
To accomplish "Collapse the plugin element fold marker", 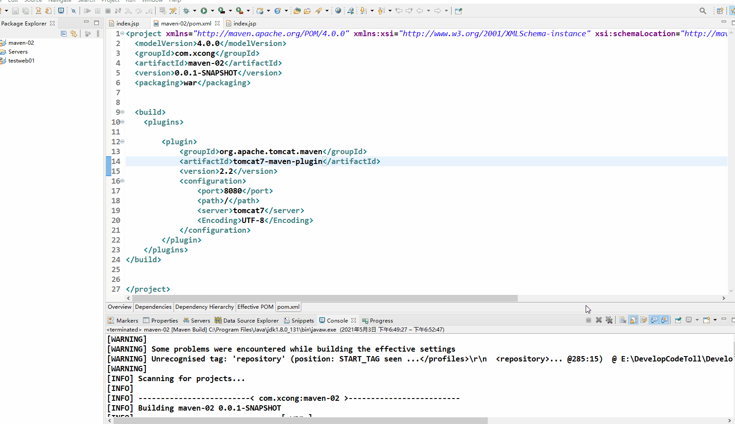I will point(122,142).
